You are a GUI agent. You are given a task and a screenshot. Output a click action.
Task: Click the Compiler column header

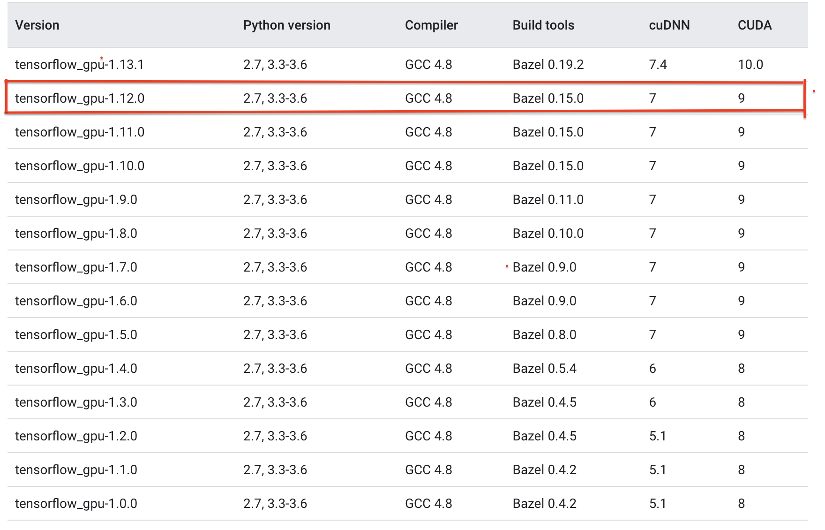pyautogui.click(x=431, y=25)
